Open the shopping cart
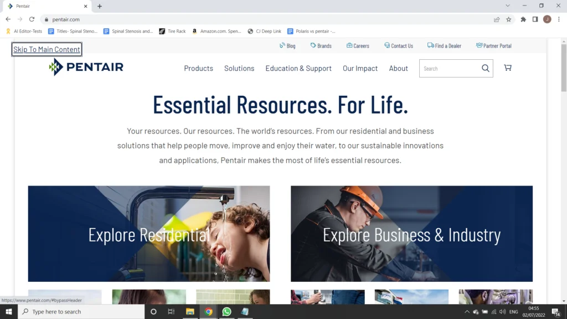Viewport: 567px width, 319px height. tap(508, 68)
